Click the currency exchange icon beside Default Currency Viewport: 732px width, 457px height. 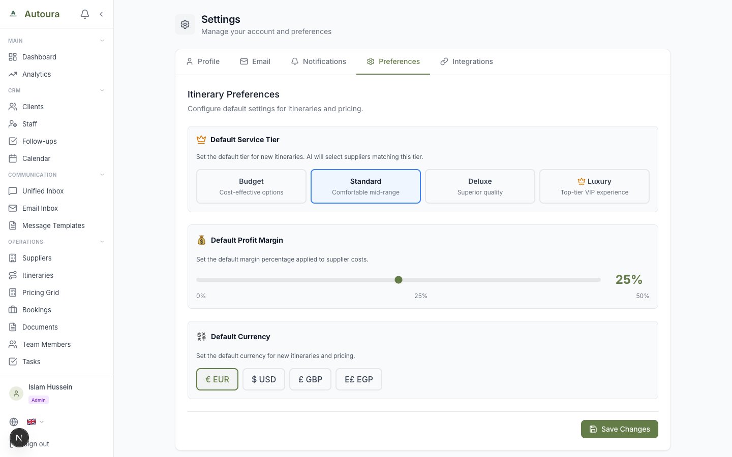pyautogui.click(x=201, y=337)
